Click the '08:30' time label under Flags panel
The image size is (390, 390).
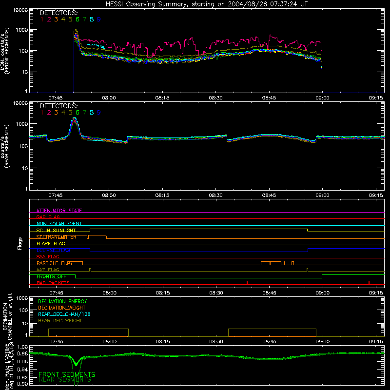pyautogui.click(x=216, y=293)
